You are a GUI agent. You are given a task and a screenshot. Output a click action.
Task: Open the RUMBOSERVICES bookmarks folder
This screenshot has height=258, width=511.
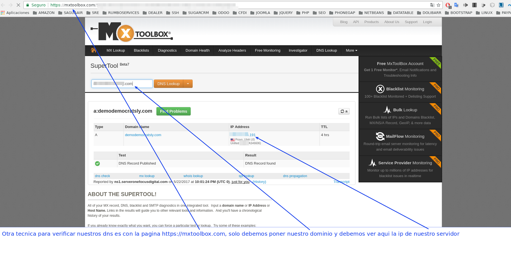(121, 13)
